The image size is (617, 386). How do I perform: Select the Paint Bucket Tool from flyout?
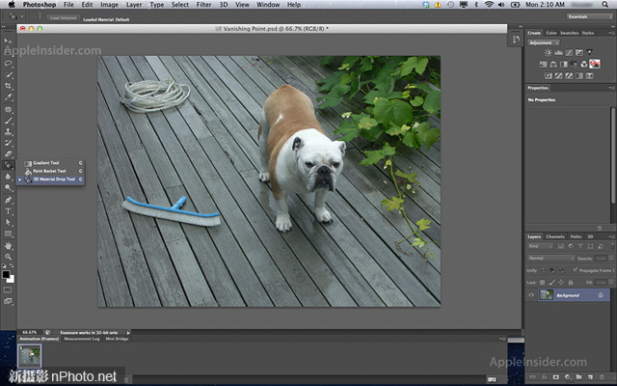pos(48,171)
